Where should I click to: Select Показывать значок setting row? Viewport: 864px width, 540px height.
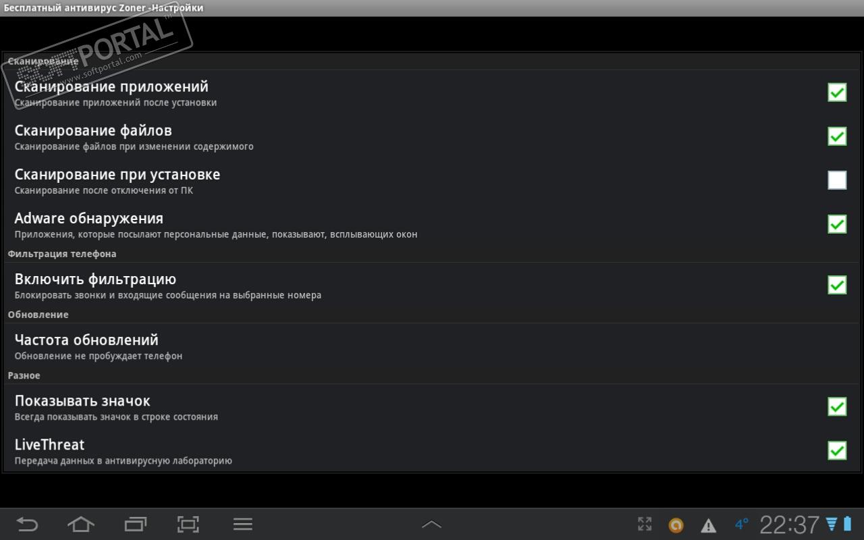[x=432, y=407]
